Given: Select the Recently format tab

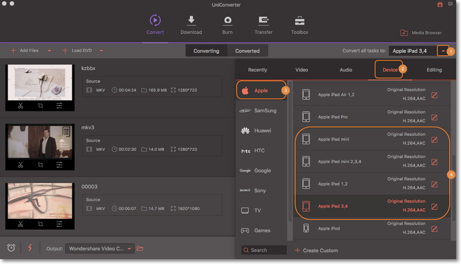Looking at the screenshot, I should 257,70.
